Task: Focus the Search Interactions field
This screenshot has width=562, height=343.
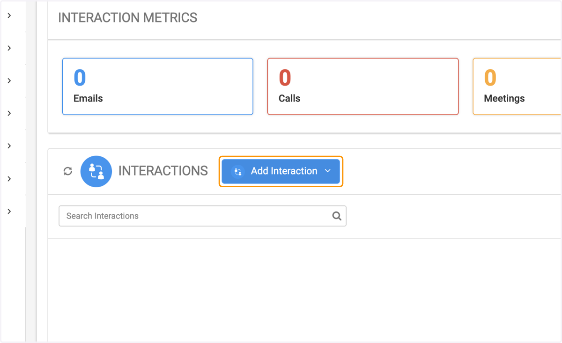Action: click(x=202, y=216)
